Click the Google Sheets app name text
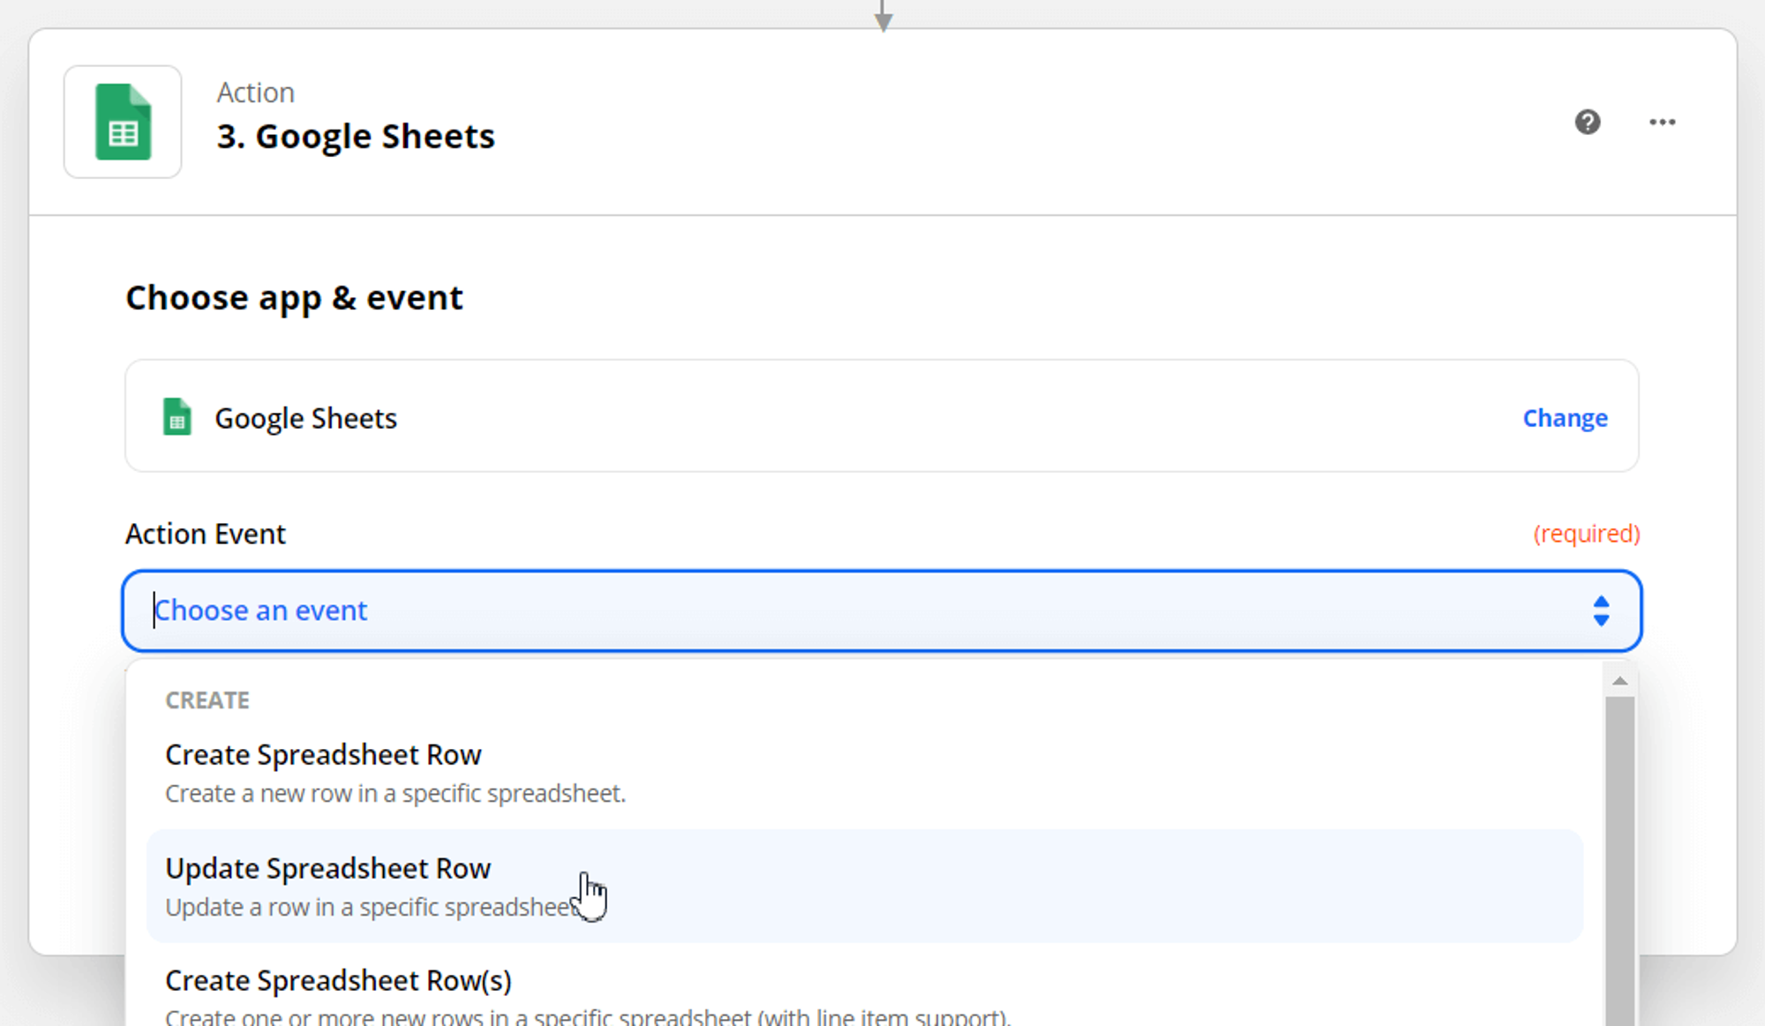This screenshot has height=1026, width=1765. (305, 418)
